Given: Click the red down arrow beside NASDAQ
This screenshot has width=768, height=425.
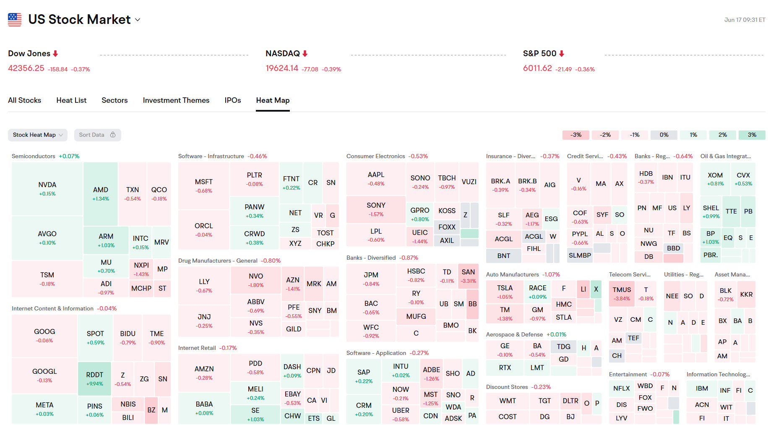Looking at the screenshot, I should point(305,54).
